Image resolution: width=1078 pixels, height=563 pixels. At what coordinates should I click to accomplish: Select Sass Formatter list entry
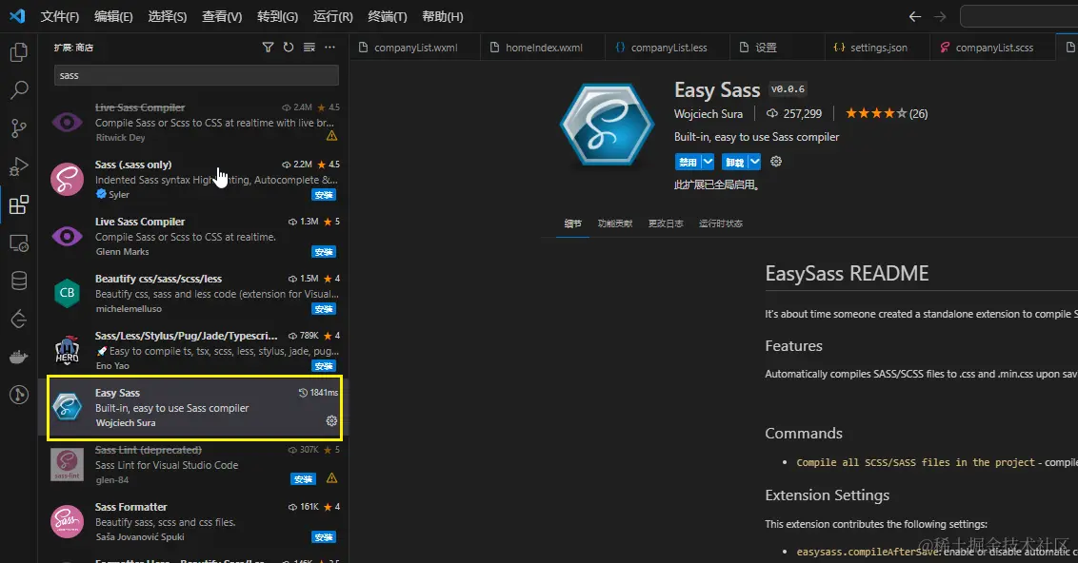[195, 522]
